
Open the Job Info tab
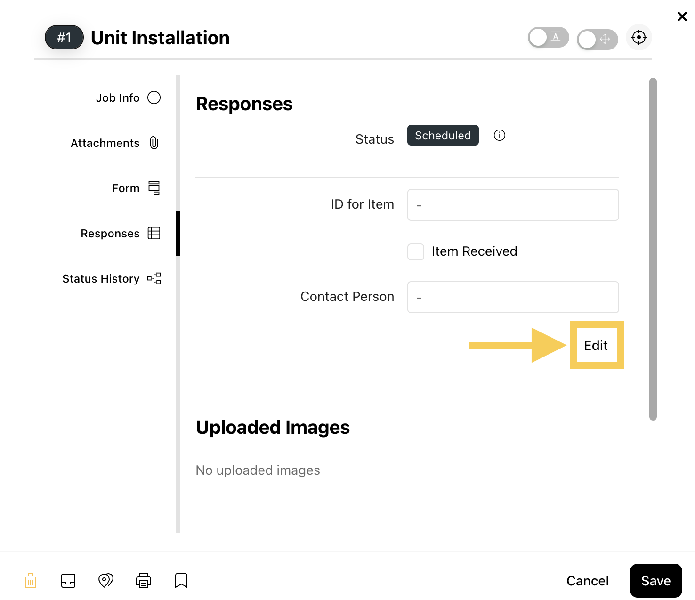129,97
